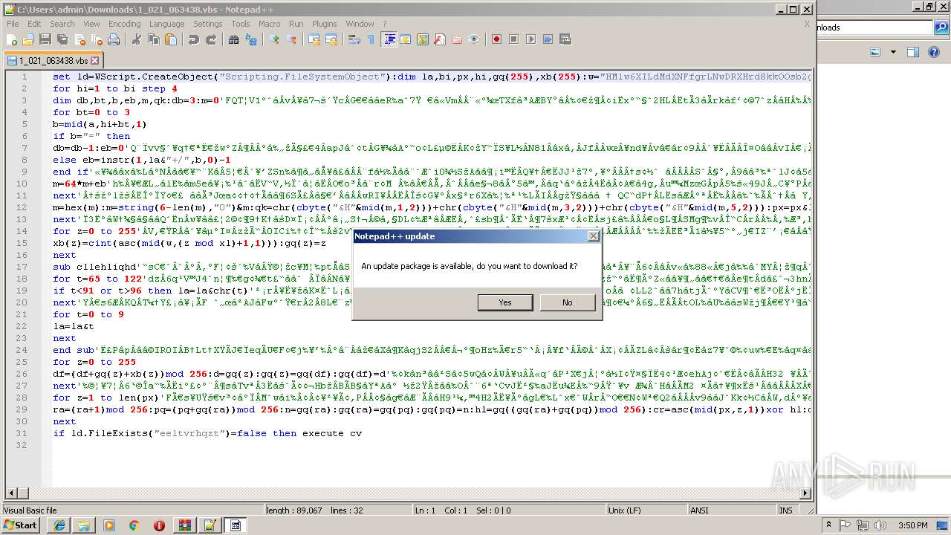Click the Zoom Out toolbar icon
This screenshot has width=951, height=535.
[291, 39]
